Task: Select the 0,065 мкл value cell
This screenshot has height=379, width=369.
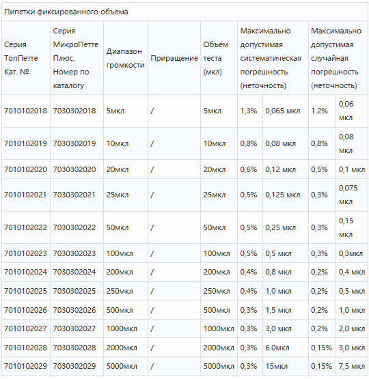Action: click(286, 111)
